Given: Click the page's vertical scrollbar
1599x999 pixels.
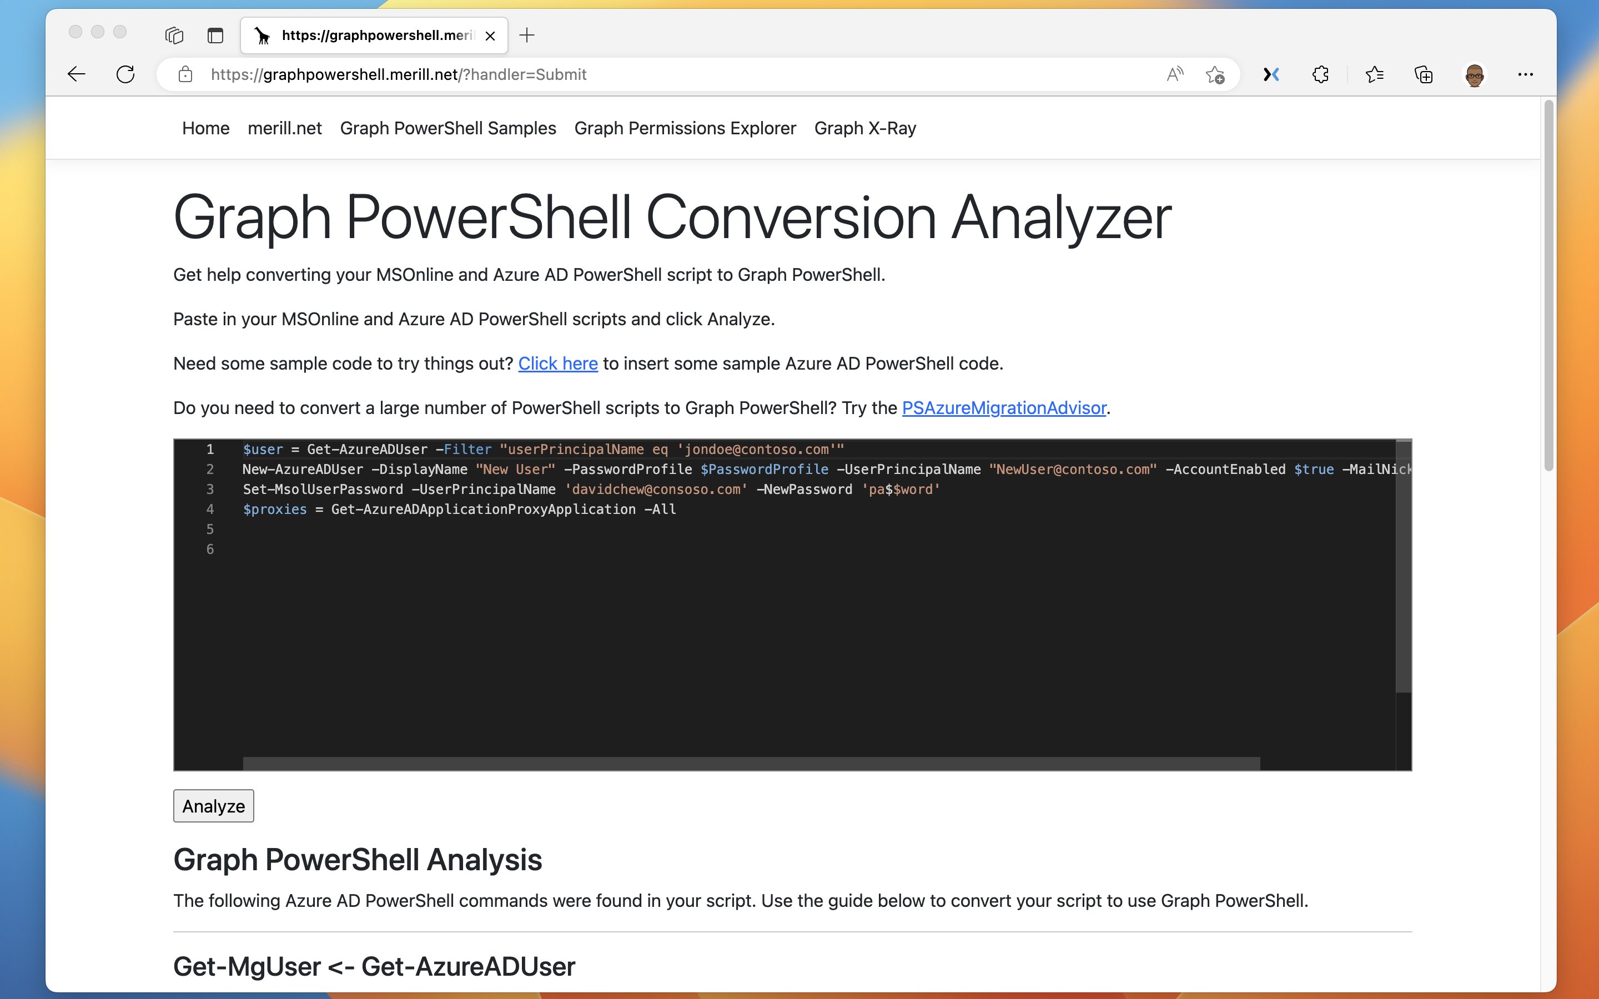Looking at the screenshot, I should (x=1548, y=285).
